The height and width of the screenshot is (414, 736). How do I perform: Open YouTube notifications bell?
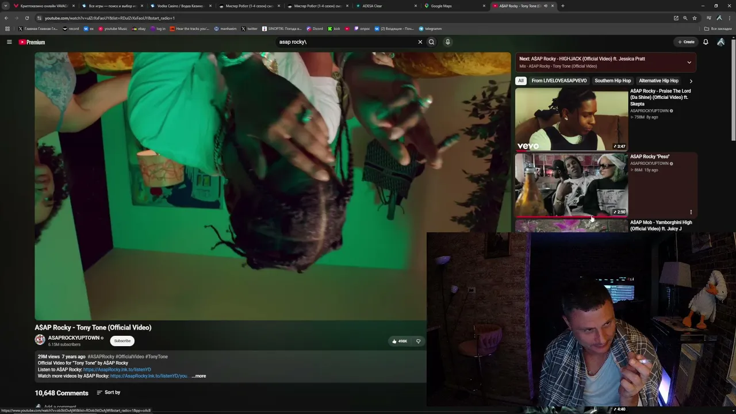[706, 42]
